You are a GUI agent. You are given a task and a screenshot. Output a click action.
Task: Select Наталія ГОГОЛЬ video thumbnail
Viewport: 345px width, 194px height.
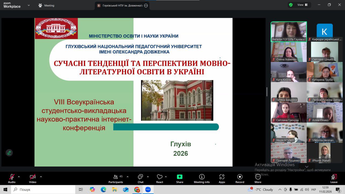point(289,32)
